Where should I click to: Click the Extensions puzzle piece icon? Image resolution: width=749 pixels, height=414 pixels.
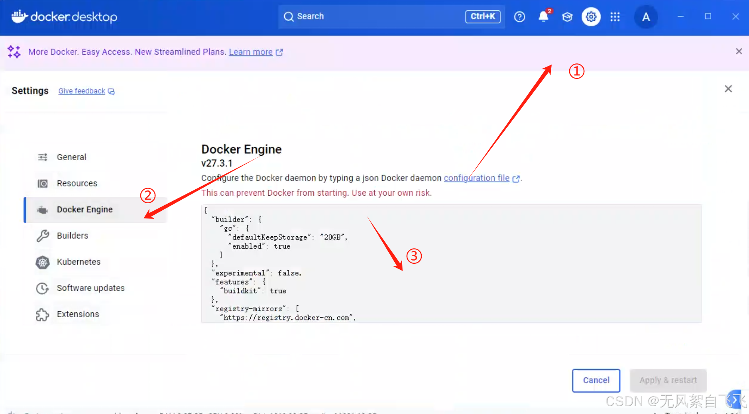42,315
